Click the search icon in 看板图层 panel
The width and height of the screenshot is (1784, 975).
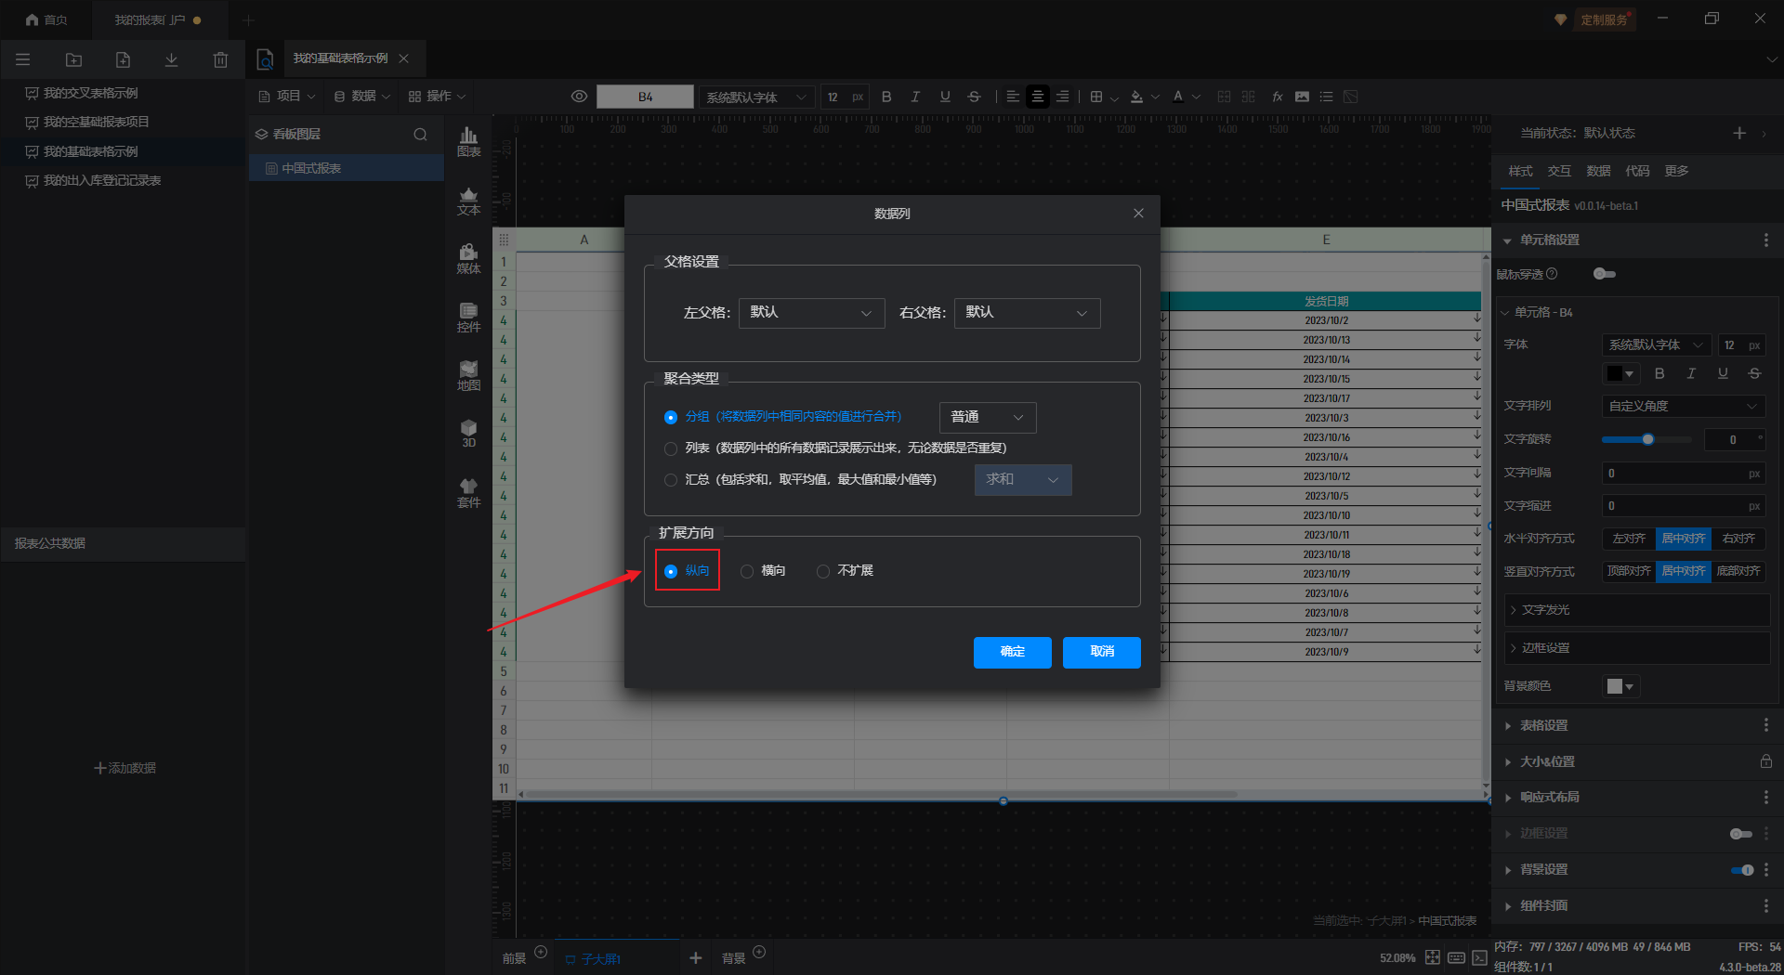pyautogui.click(x=420, y=135)
